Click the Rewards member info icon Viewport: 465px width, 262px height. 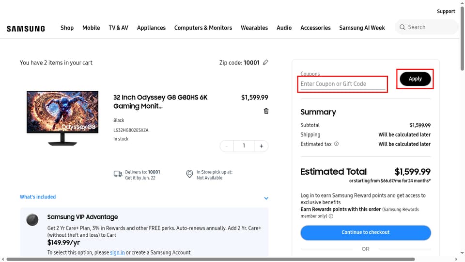(331, 216)
